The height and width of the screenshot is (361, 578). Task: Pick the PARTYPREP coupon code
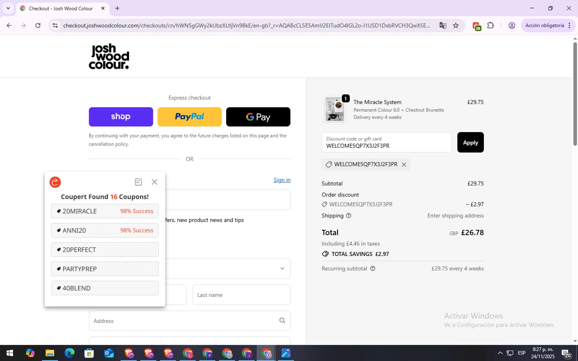(x=105, y=269)
